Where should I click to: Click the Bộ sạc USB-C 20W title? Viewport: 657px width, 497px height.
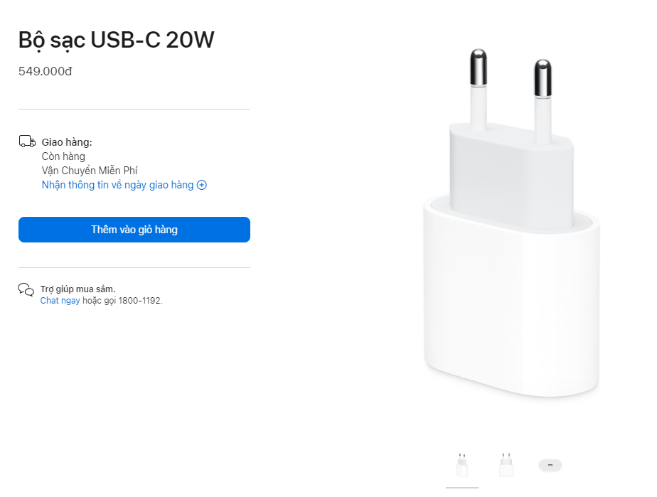(x=116, y=40)
